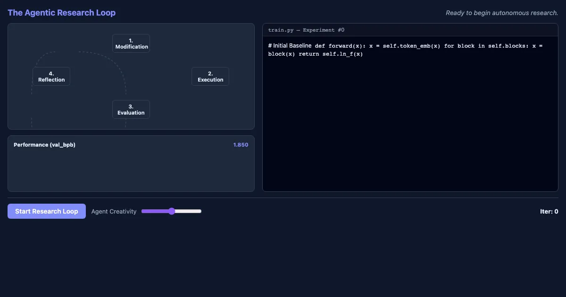Start the research loop
Screen dimensions: 566x297
(47, 211)
